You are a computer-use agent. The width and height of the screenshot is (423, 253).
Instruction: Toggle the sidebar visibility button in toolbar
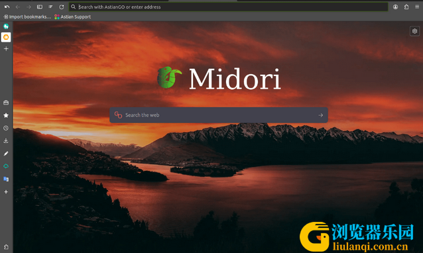point(40,7)
